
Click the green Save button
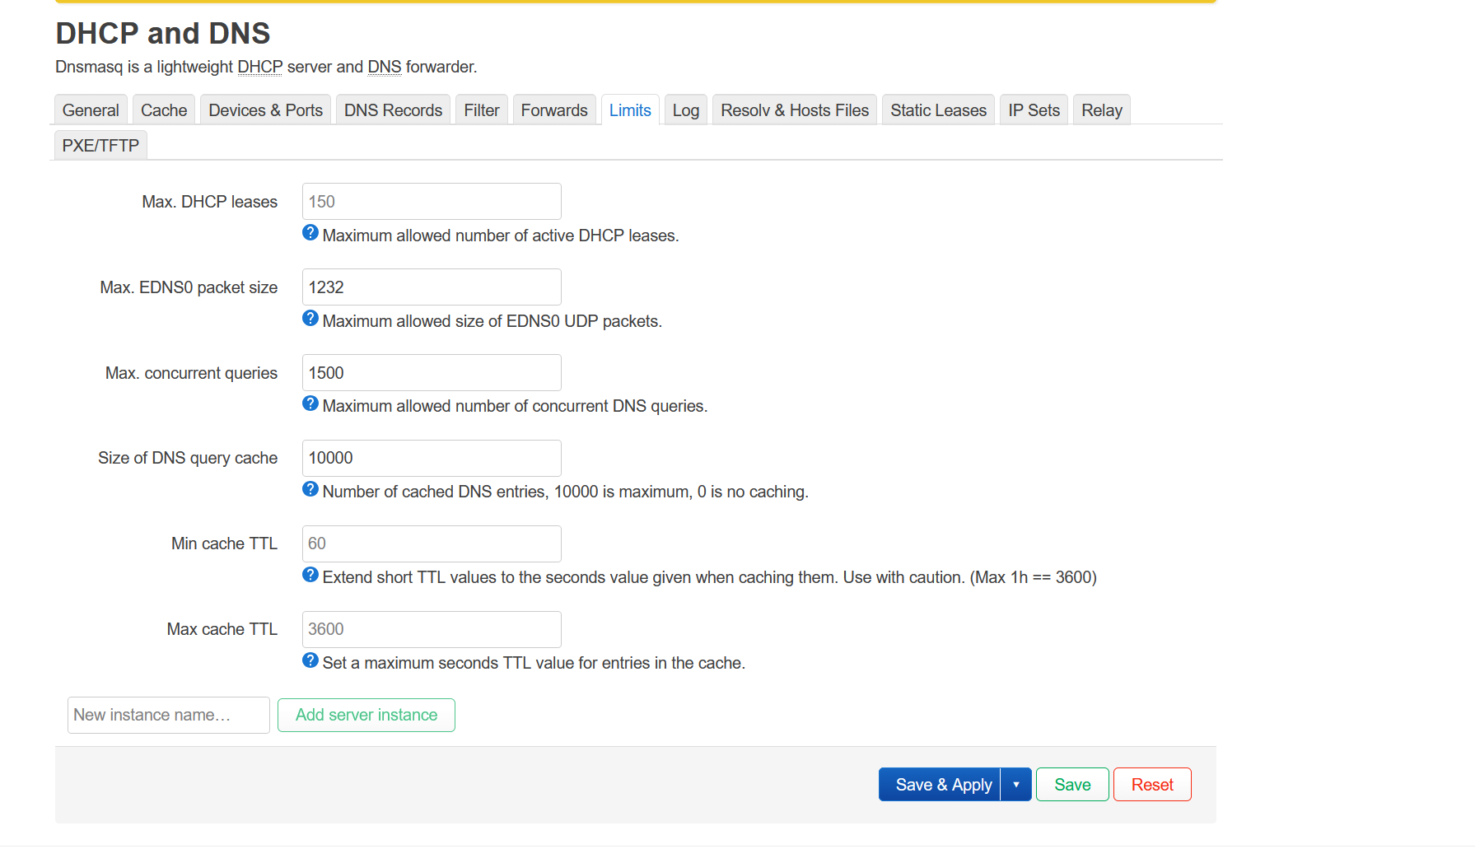[1071, 785]
